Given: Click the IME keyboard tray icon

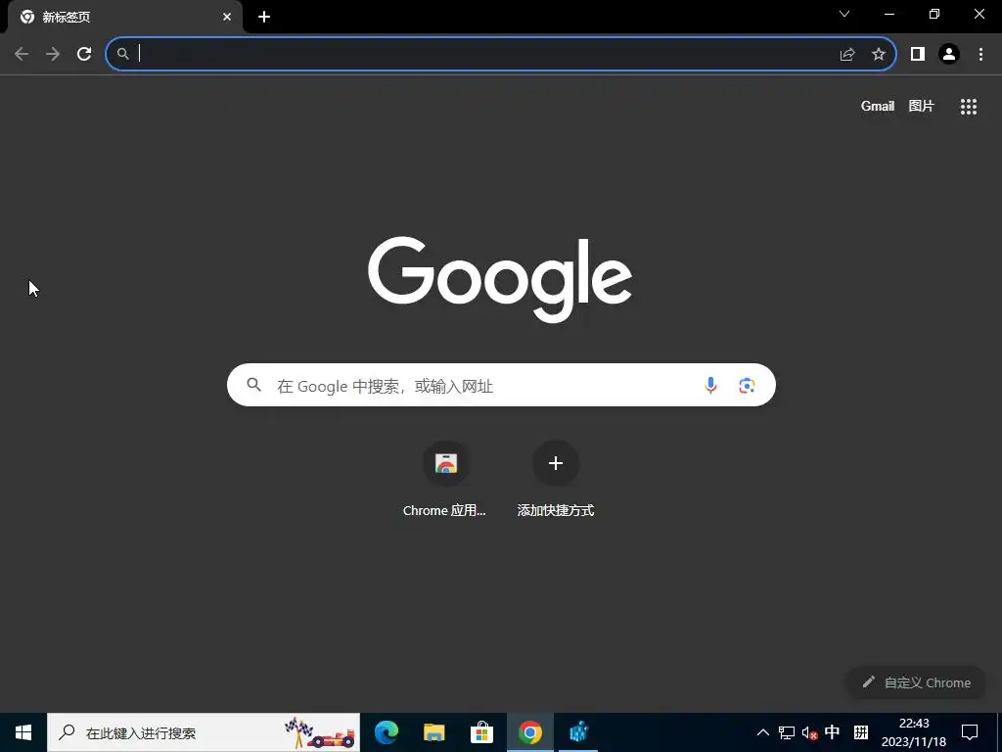Looking at the screenshot, I should click(x=861, y=732).
